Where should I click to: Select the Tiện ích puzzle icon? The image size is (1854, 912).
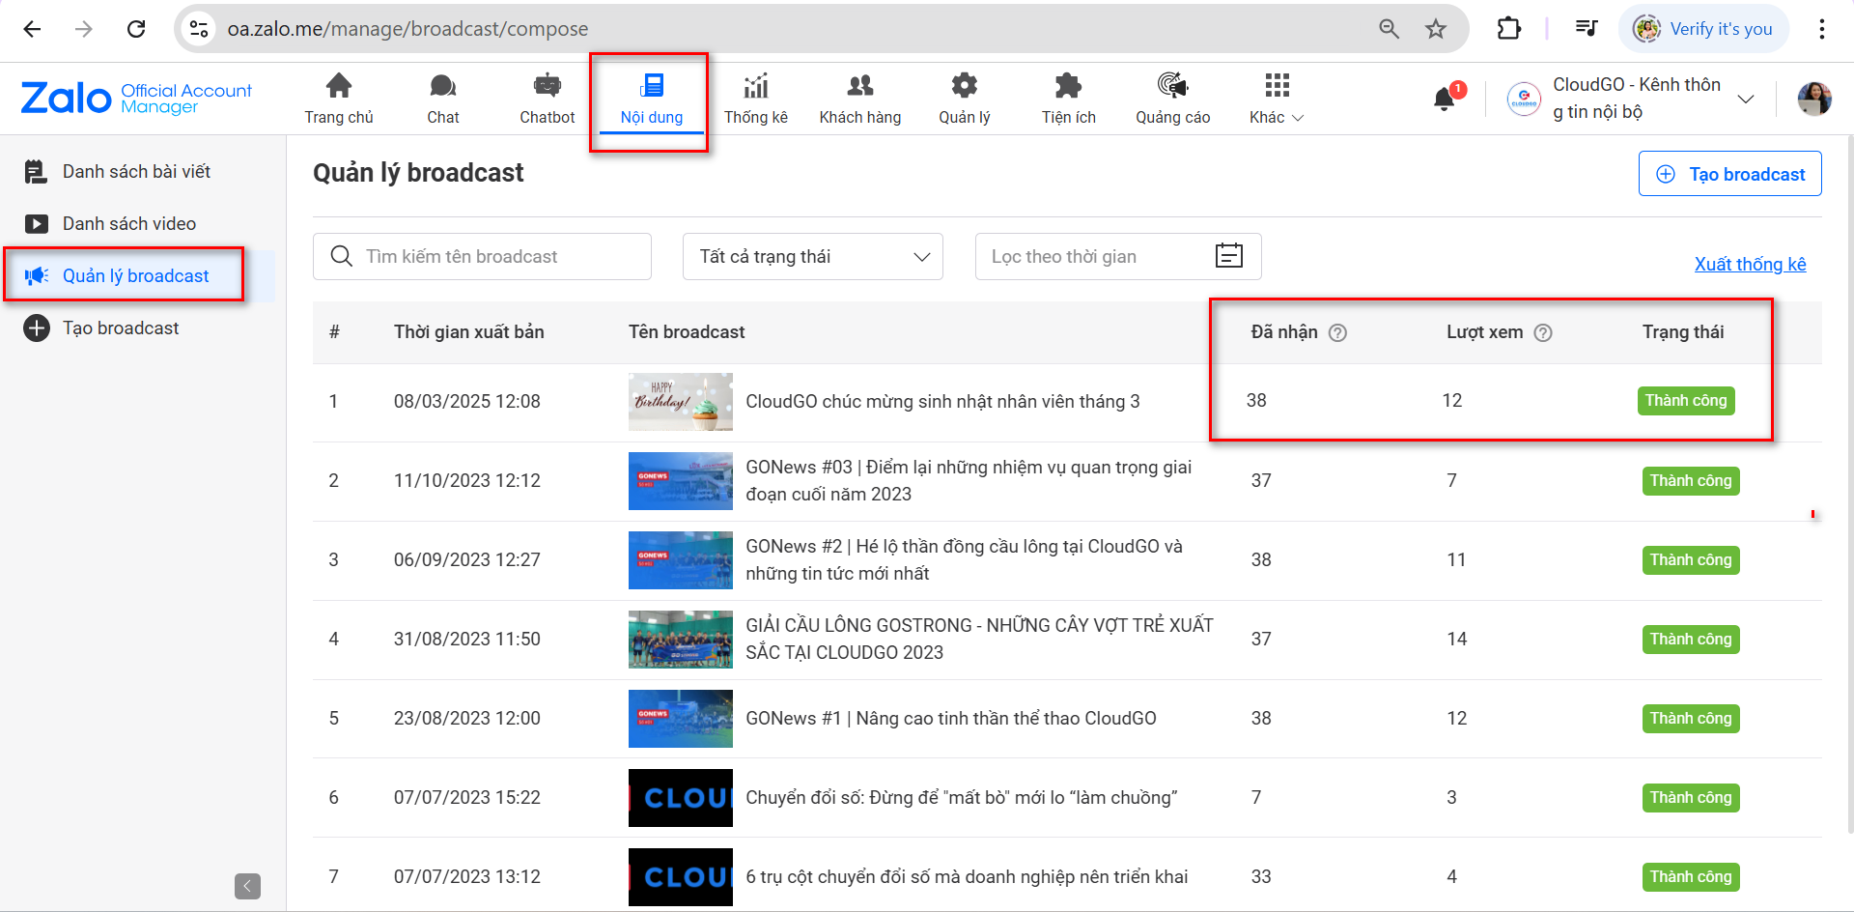click(1068, 85)
